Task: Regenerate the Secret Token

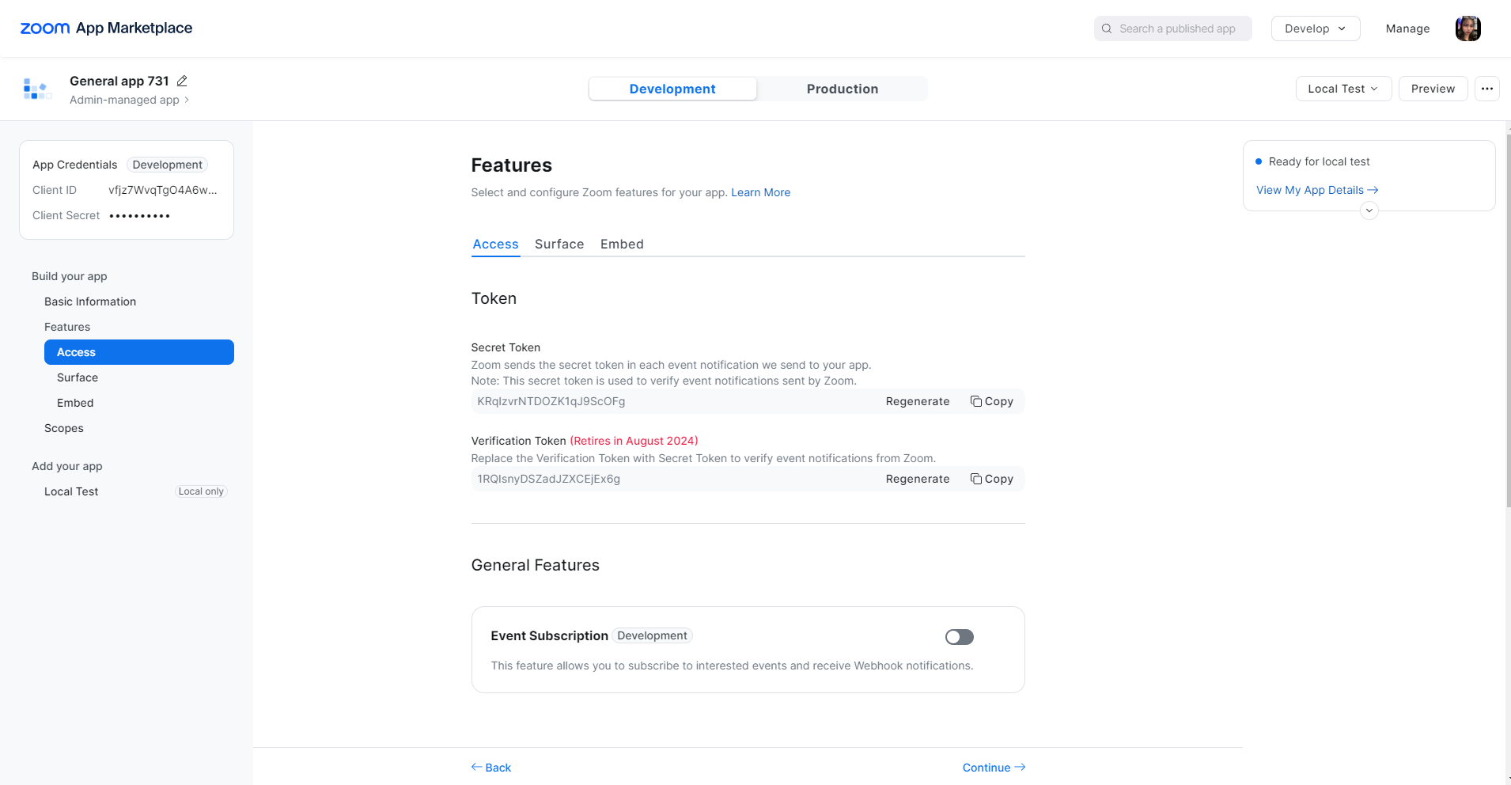Action: (x=918, y=401)
